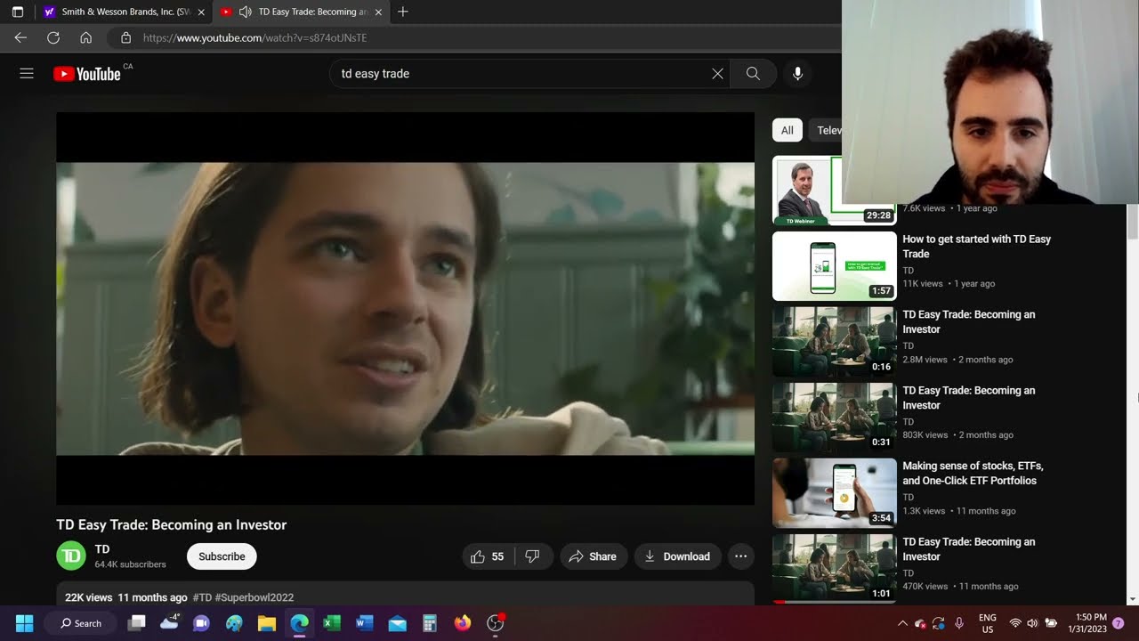Screen dimensions: 1139x641
Task: Go to YouTube home via logo
Action: 87,74
